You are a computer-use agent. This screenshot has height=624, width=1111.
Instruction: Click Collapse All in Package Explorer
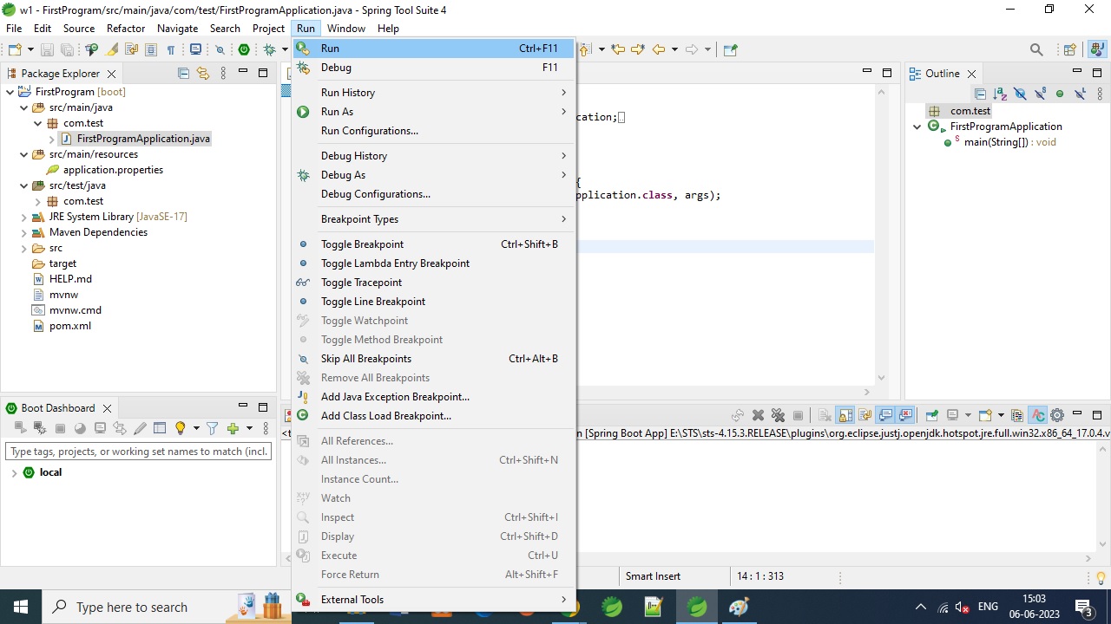pos(183,74)
